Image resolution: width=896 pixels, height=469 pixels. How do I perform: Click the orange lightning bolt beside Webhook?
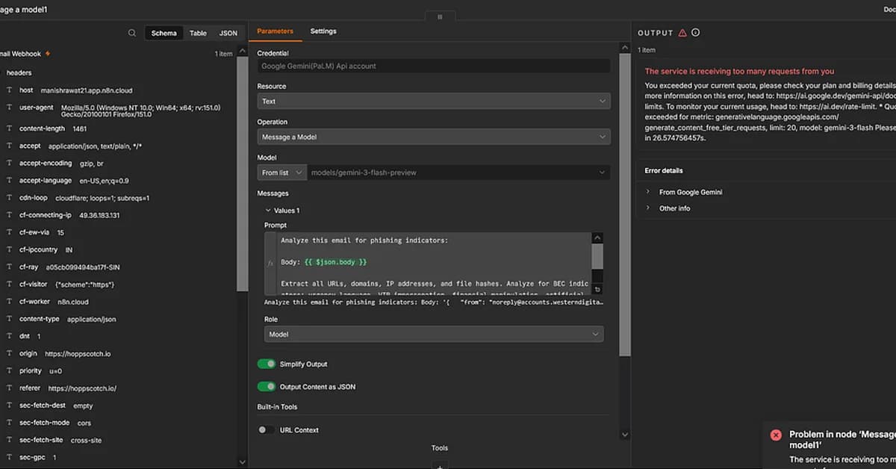[48, 54]
